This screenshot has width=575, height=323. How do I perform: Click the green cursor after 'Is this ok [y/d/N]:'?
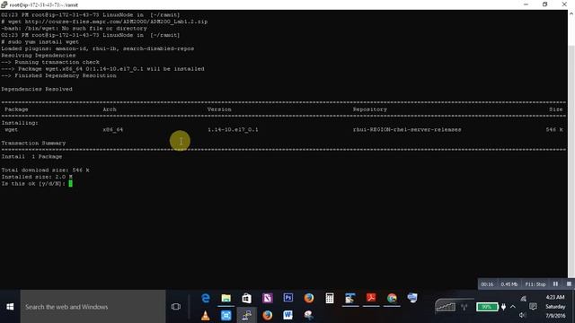tap(70, 183)
